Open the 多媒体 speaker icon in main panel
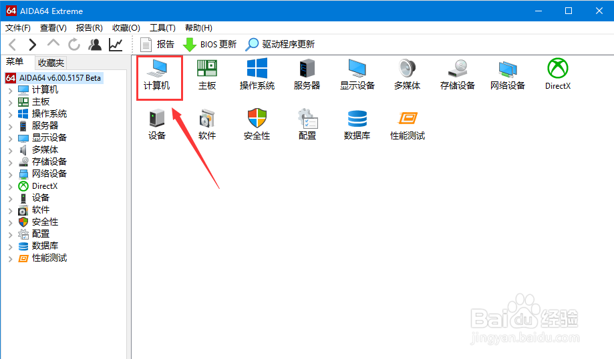This screenshot has height=359, width=614. 408,75
